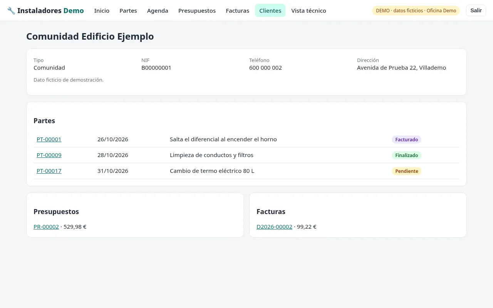Click the wrench logo icon
The width and height of the screenshot is (493, 308).
(x=11, y=11)
